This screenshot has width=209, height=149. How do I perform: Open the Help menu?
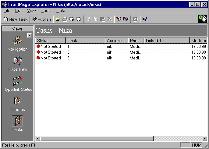click(x=61, y=11)
